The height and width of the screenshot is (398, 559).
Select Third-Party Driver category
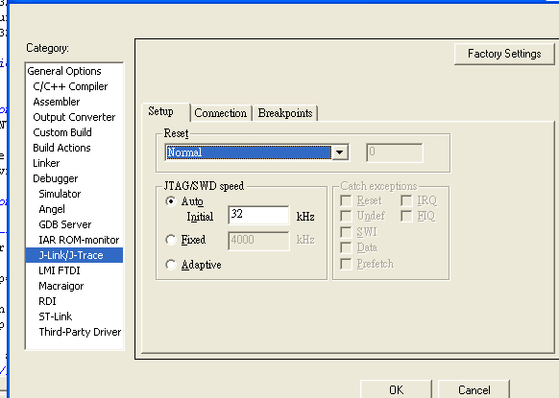(80, 332)
